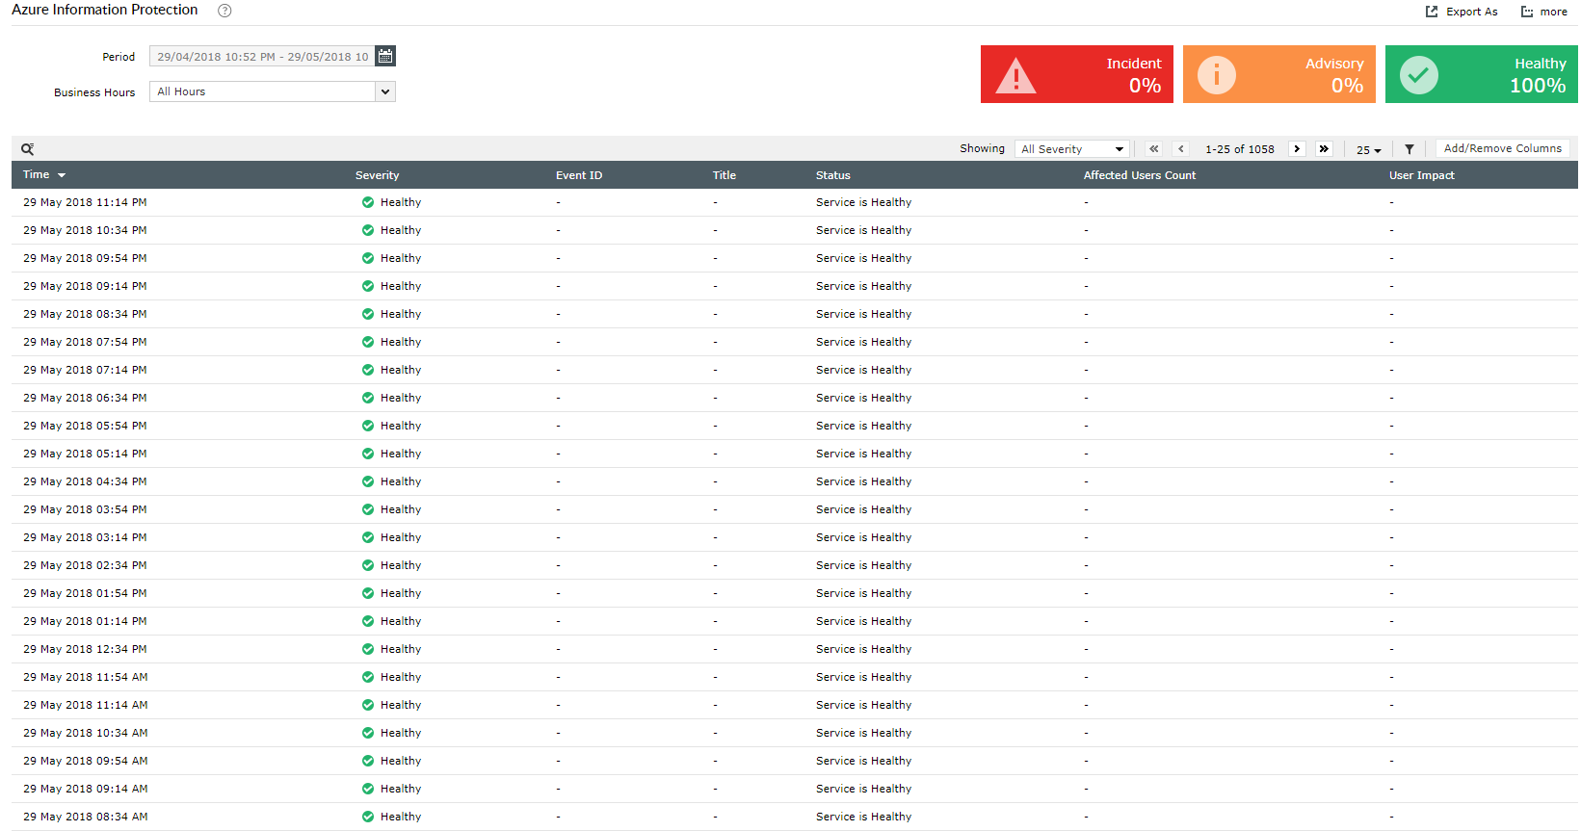Sort by the Status column header
Screen dimensions: 1581x831
pyautogui.click(x=833, y=175)
